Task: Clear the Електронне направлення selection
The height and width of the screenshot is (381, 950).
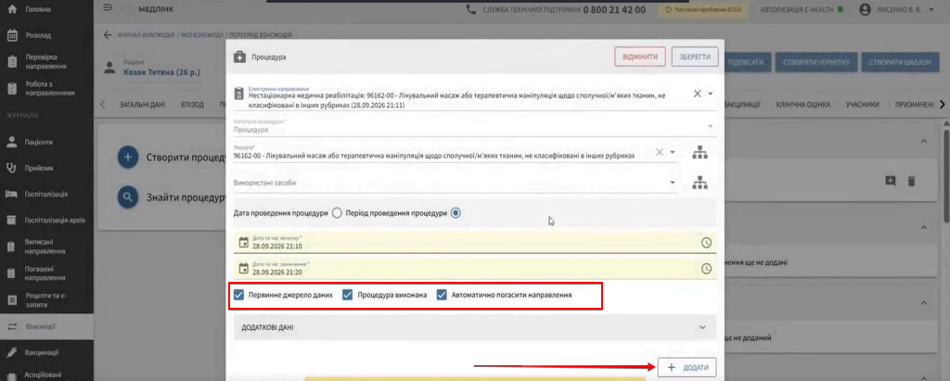Action: (x=697, y=94)
